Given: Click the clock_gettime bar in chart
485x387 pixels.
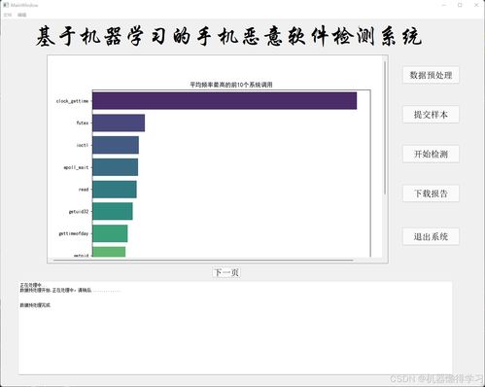Looking at the screenshot, I should [x=225, y=101].
